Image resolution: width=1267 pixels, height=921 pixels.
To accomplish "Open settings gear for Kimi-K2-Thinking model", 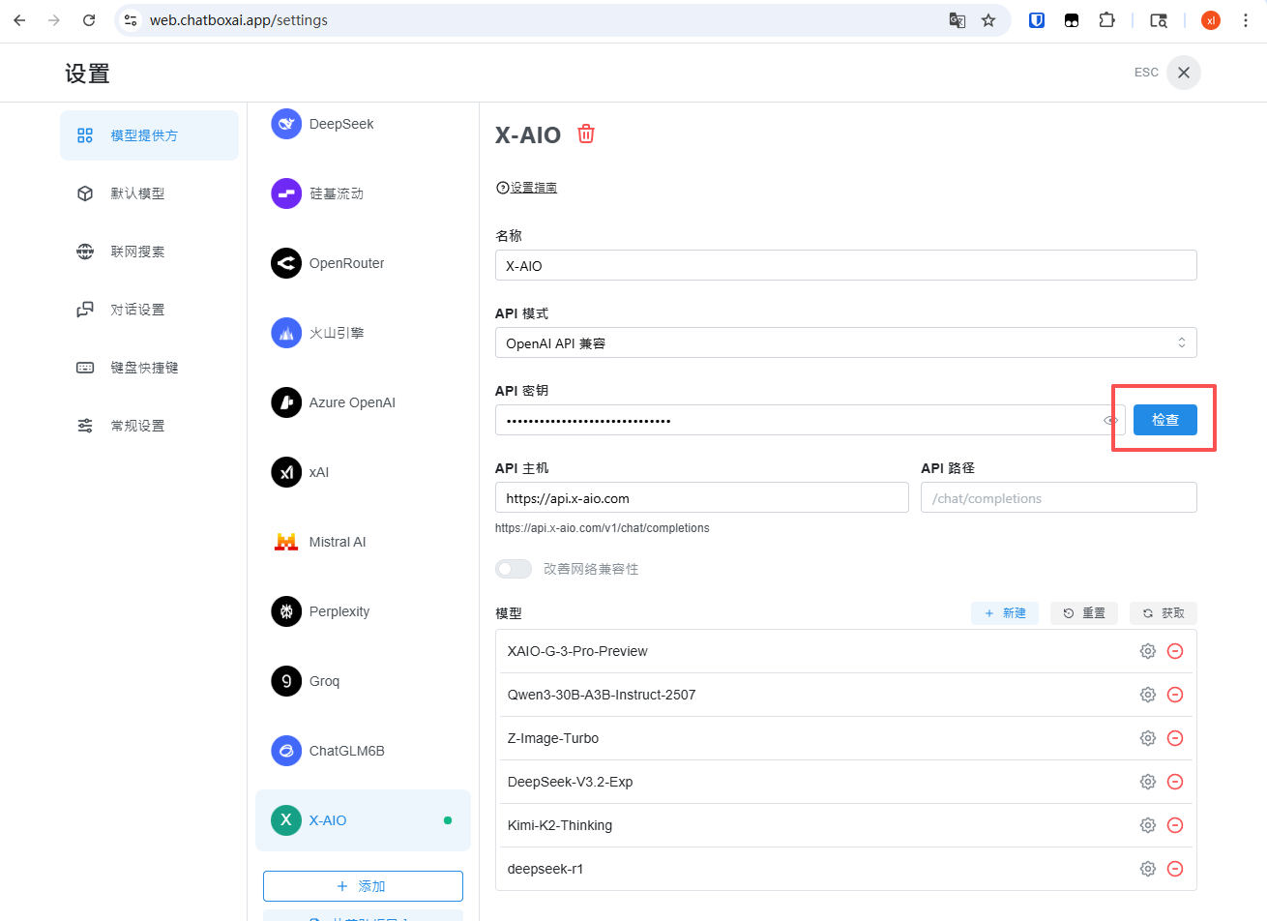I will tap(1148, 825).
